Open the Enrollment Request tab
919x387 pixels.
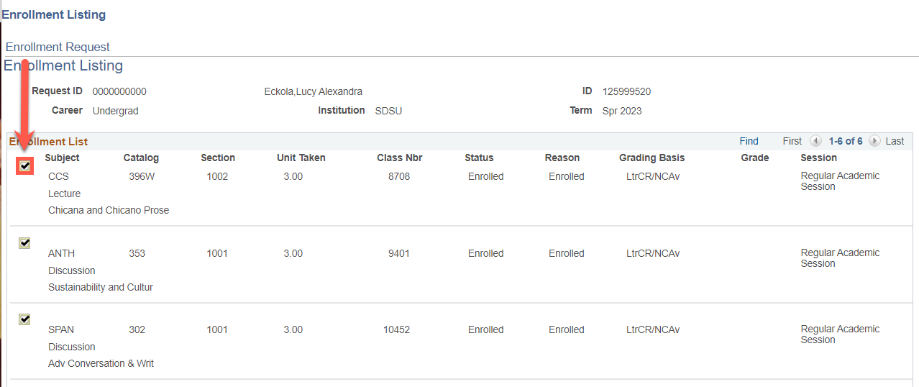[x=58, y=47]
